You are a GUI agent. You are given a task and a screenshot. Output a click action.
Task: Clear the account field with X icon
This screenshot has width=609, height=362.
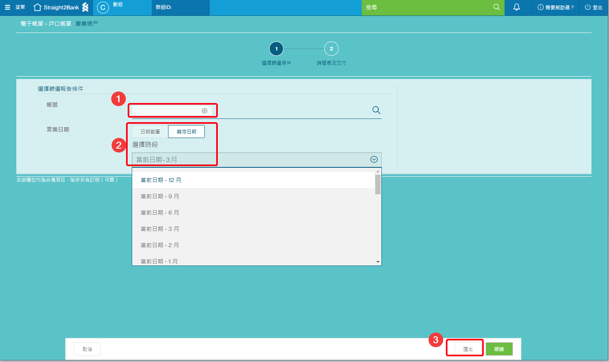[x=204, y=111]
